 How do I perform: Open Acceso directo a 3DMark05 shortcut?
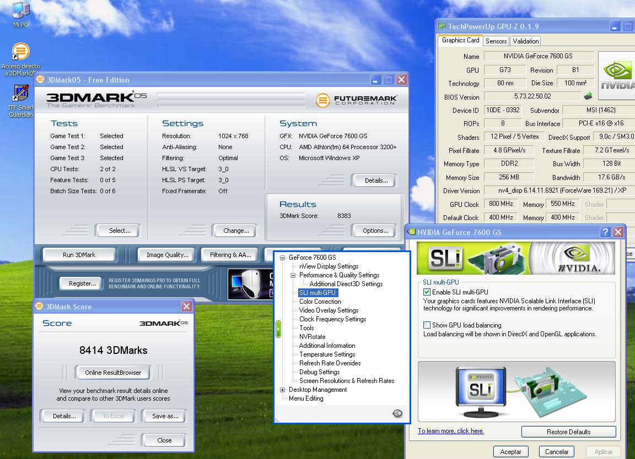[20, 59]
